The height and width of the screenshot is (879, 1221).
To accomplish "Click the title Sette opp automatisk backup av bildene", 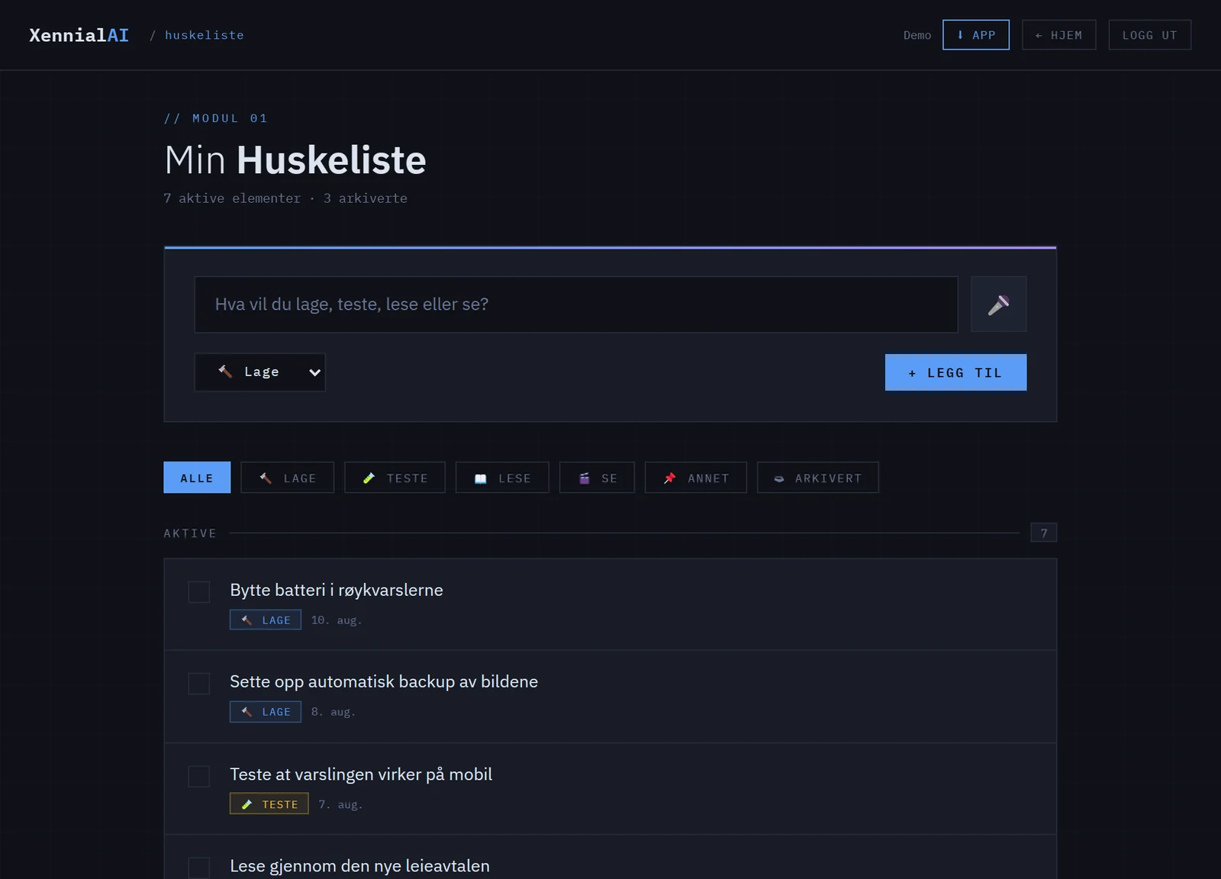I will pos(384,681).
